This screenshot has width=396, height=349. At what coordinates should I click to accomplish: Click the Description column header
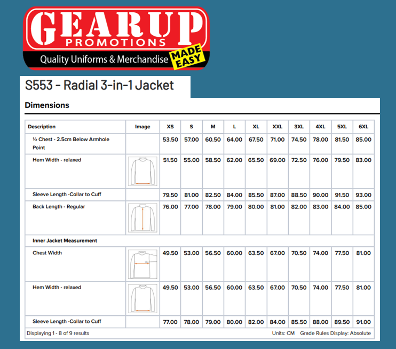(x=42, y=127)
